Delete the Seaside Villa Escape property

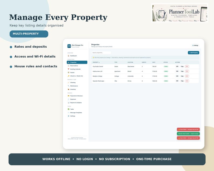pyautogui.click(x=187, y=81)
